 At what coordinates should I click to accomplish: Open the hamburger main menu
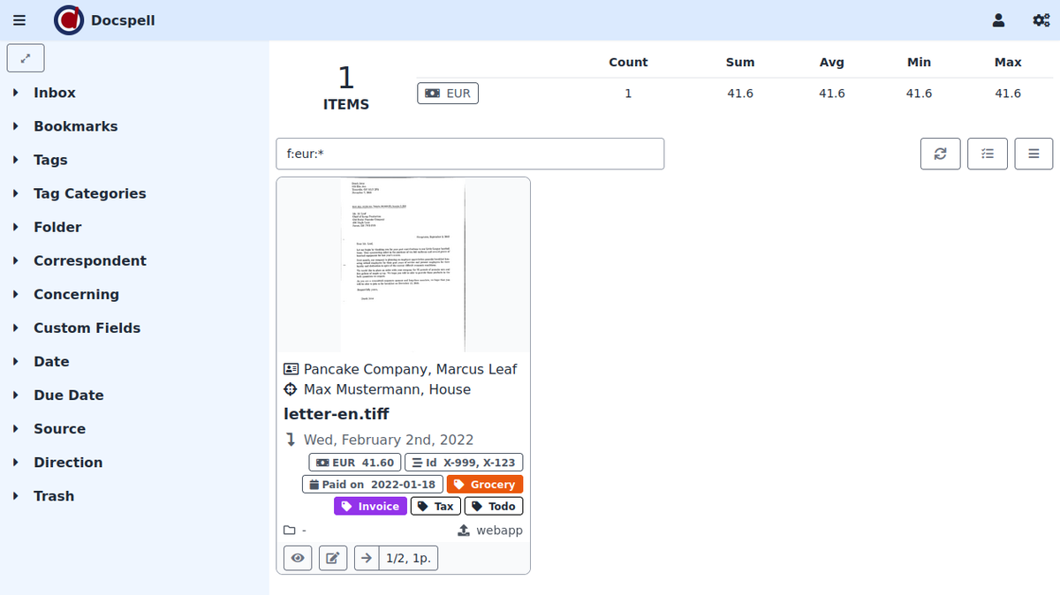coord(19,20)
